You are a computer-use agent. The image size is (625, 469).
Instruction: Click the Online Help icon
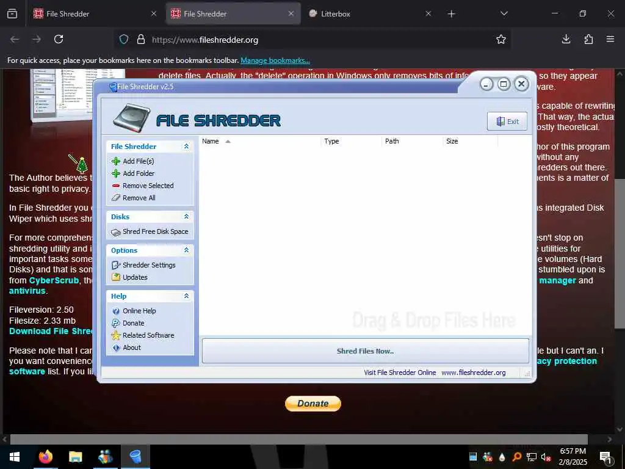pyautogui.click(x=115, y=311)
